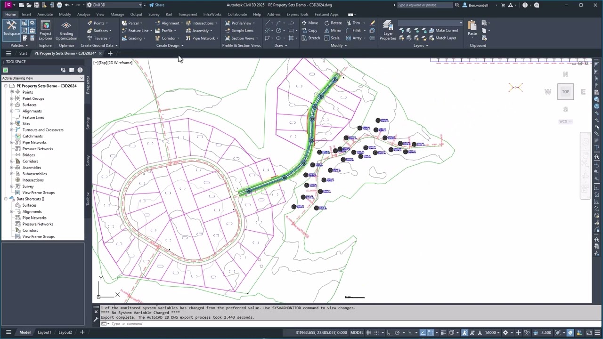Click the Paste clipboard button
This screenshot has width=603, height=339.
(472, 28)
